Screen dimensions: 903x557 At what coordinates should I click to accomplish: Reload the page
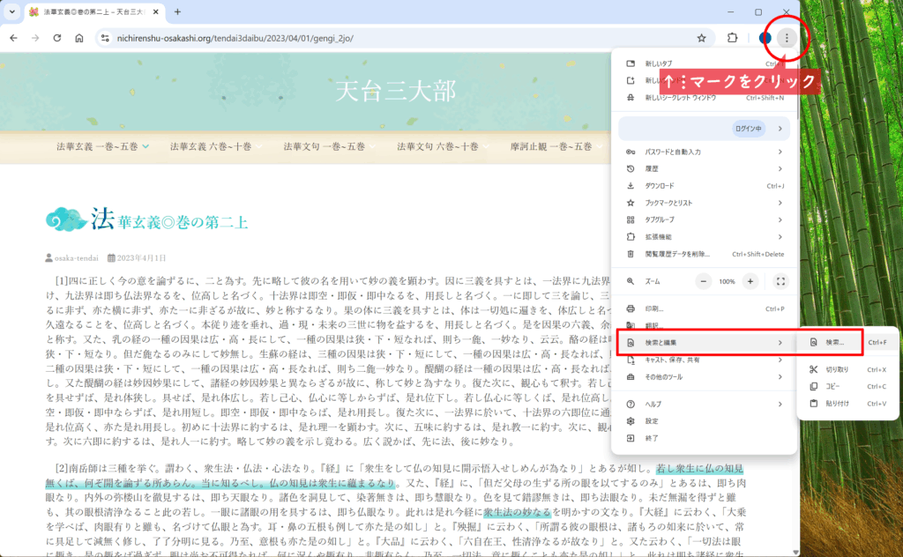pos(57,38)
